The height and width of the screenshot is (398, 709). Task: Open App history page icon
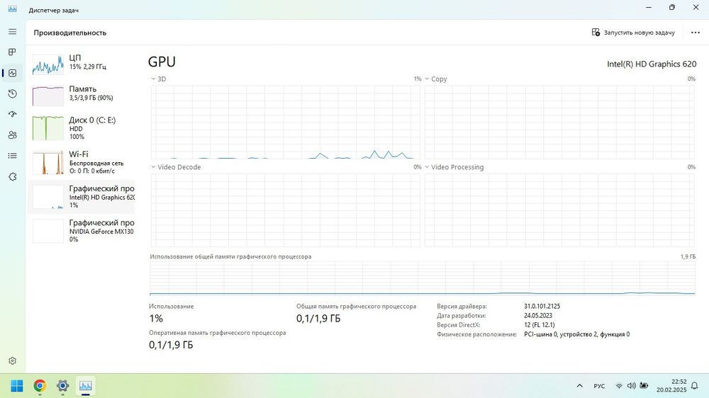(x=12, y=93)
